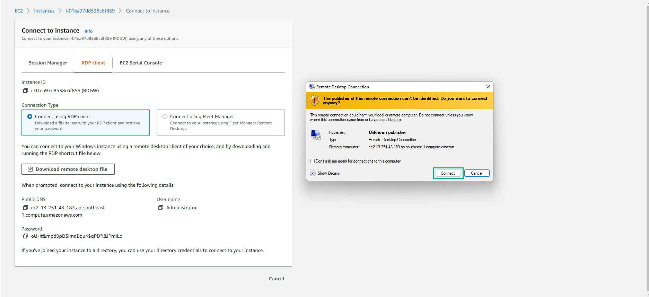Go to EC2 breadcrumb link
Image resolution: width=649 pixels, height=297 pixels.
(19, 11)
